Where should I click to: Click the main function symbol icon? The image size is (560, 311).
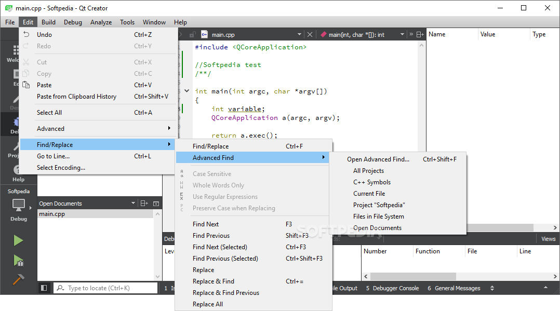coord(323,34)
